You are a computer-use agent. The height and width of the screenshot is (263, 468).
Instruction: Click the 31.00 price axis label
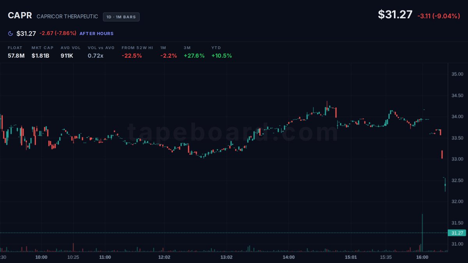tap(457, 244)
